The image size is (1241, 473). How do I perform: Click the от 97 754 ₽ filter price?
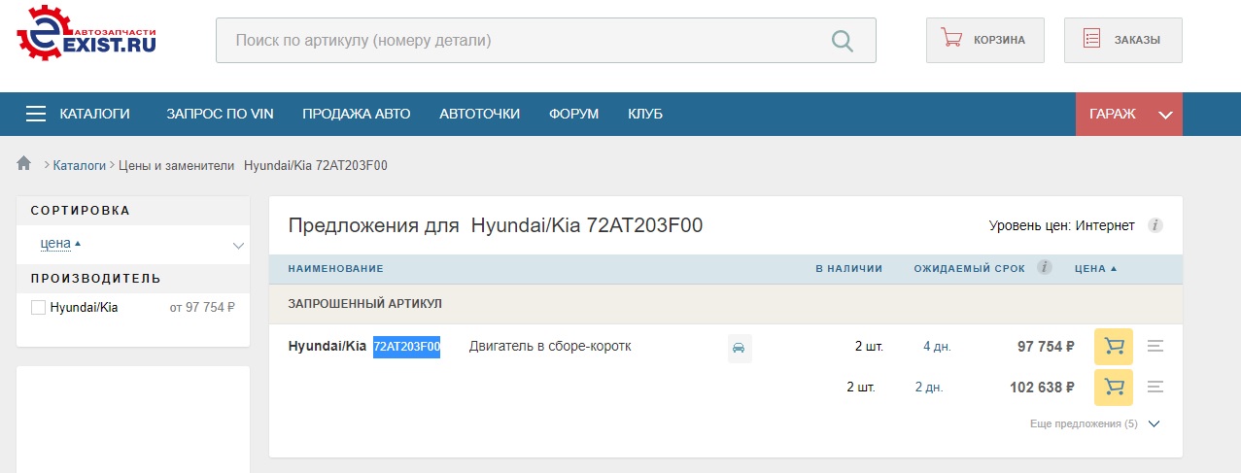coord(202,307)
